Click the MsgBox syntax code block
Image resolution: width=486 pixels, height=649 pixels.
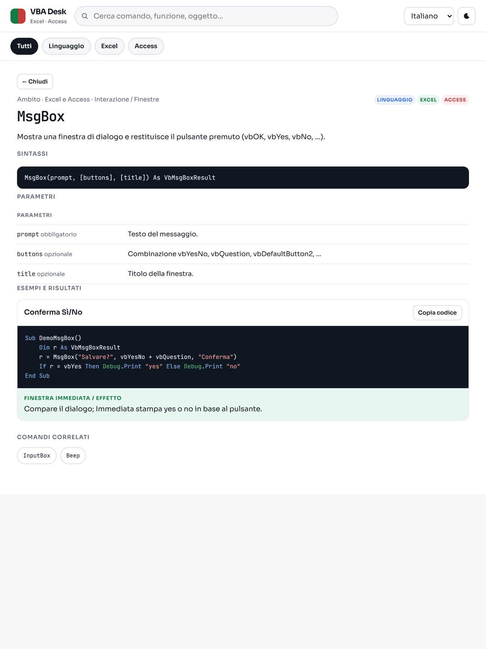(x=243, y=178)
